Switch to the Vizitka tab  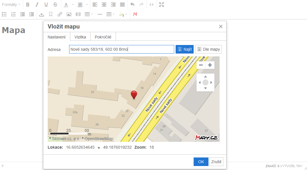pyautogui.click(x=80, y=37)
